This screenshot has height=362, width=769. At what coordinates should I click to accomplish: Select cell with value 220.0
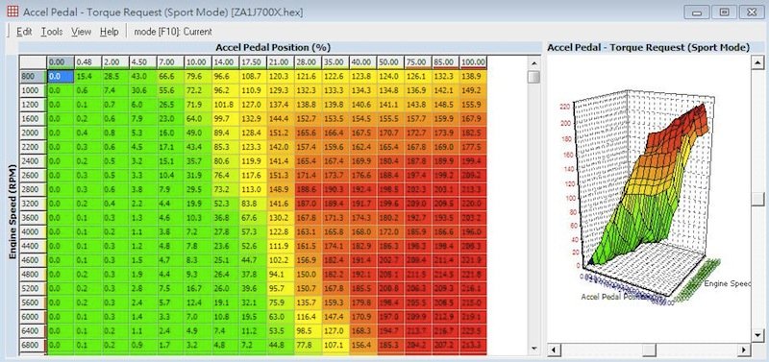point(473,204)
